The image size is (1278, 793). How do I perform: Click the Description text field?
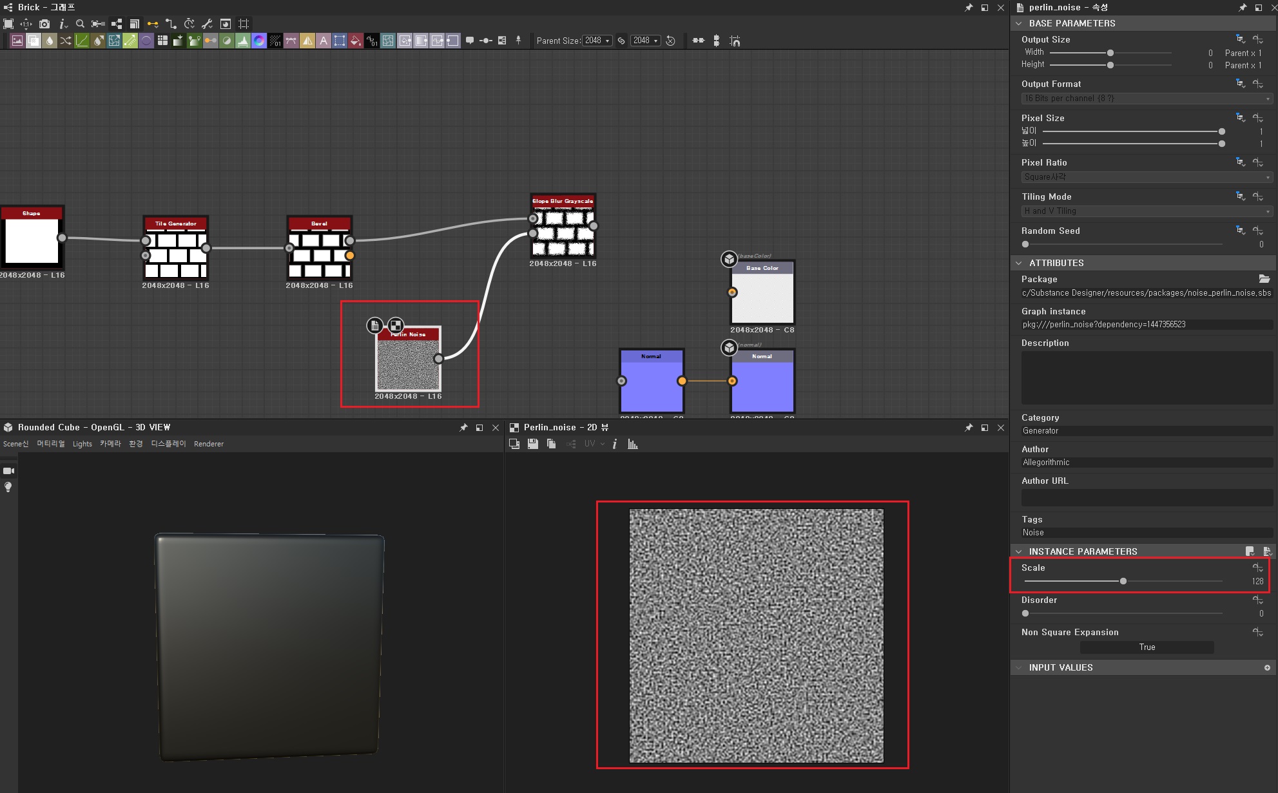coord(1147,377)
